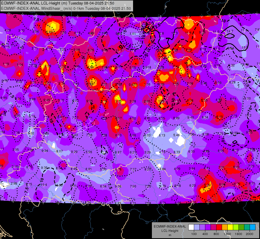The width and height of the screenshot is (260, 239).
Task: Select the dark green legend swatch
Action: tap(241, 227)
